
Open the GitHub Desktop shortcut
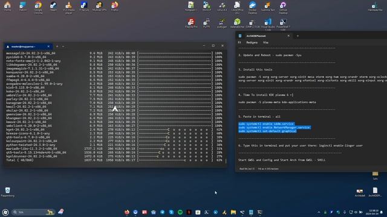[x=283, y=7]
